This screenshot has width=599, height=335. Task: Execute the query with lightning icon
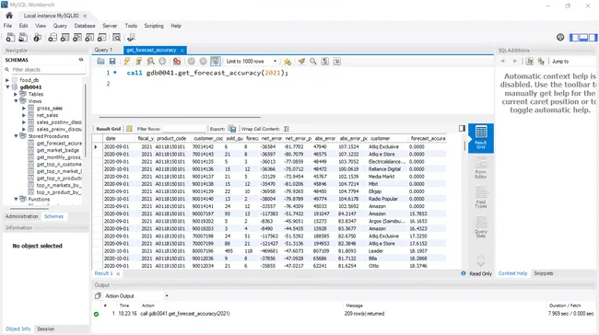127,61
